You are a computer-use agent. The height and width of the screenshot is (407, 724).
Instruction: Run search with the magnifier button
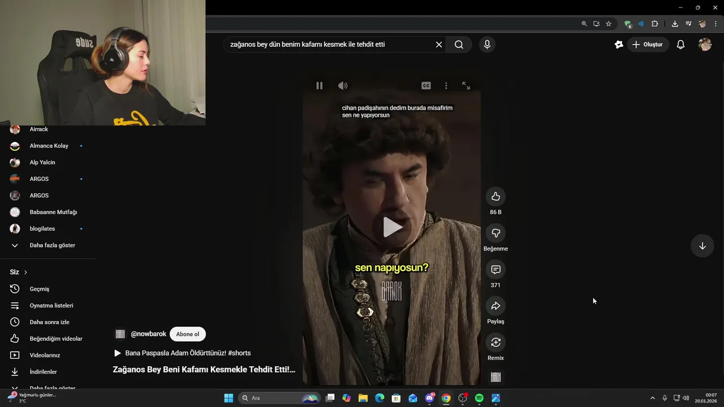[x=459, y=45]
